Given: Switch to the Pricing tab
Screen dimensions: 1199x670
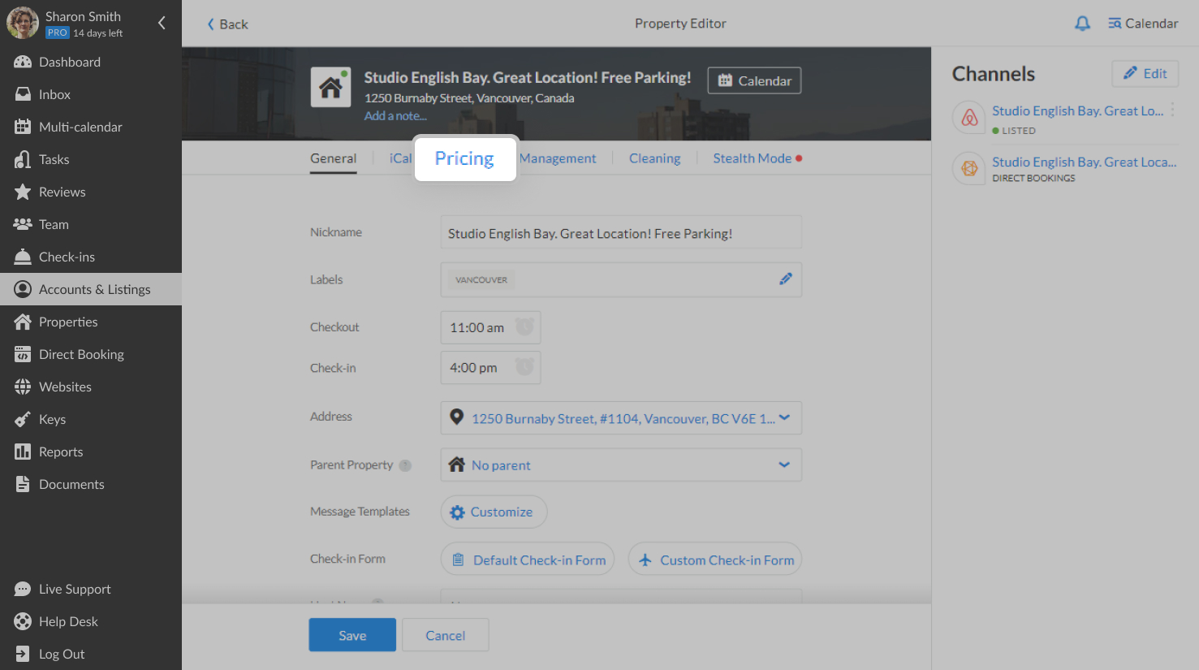Looking at the screenshot, I should coord(464,158).
